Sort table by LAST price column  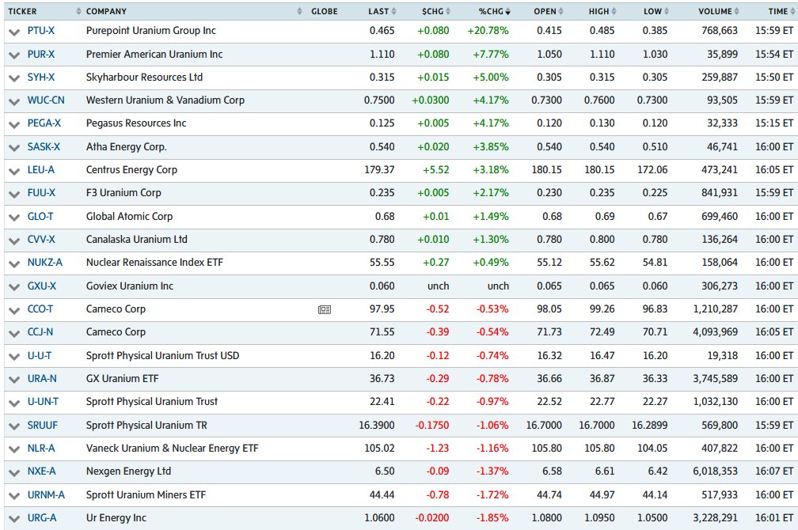[382, 11]
